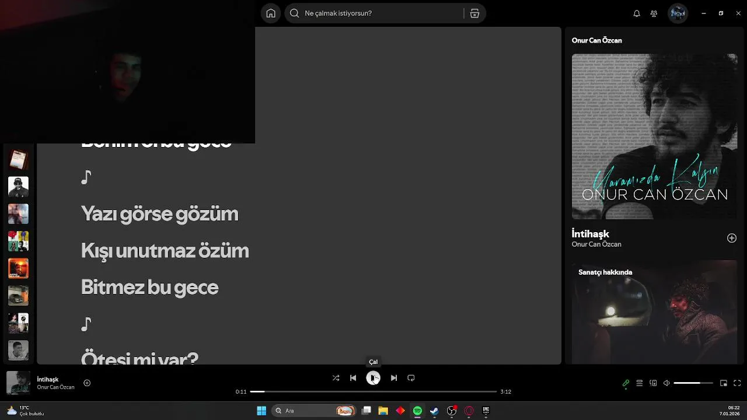This screenshot has height=420, width=747.
Task: Open the weather widget showing 13°C
Action: click(26, 411)
